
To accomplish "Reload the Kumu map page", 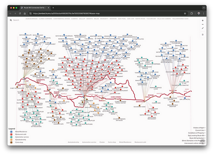I will 20,13.
